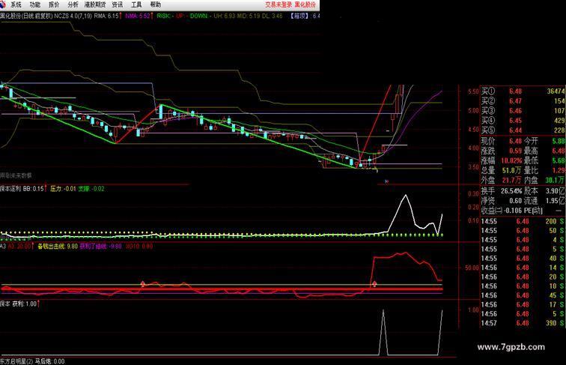
Task: Click the 东方启明星(2) indicator name
Action: point(16,361)
